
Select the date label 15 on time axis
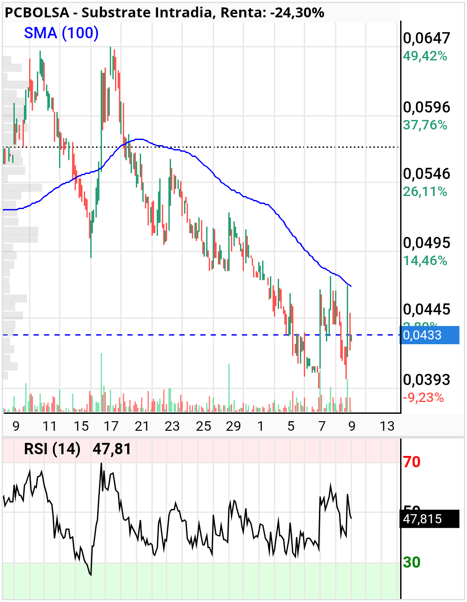click(x=81, y=426)
